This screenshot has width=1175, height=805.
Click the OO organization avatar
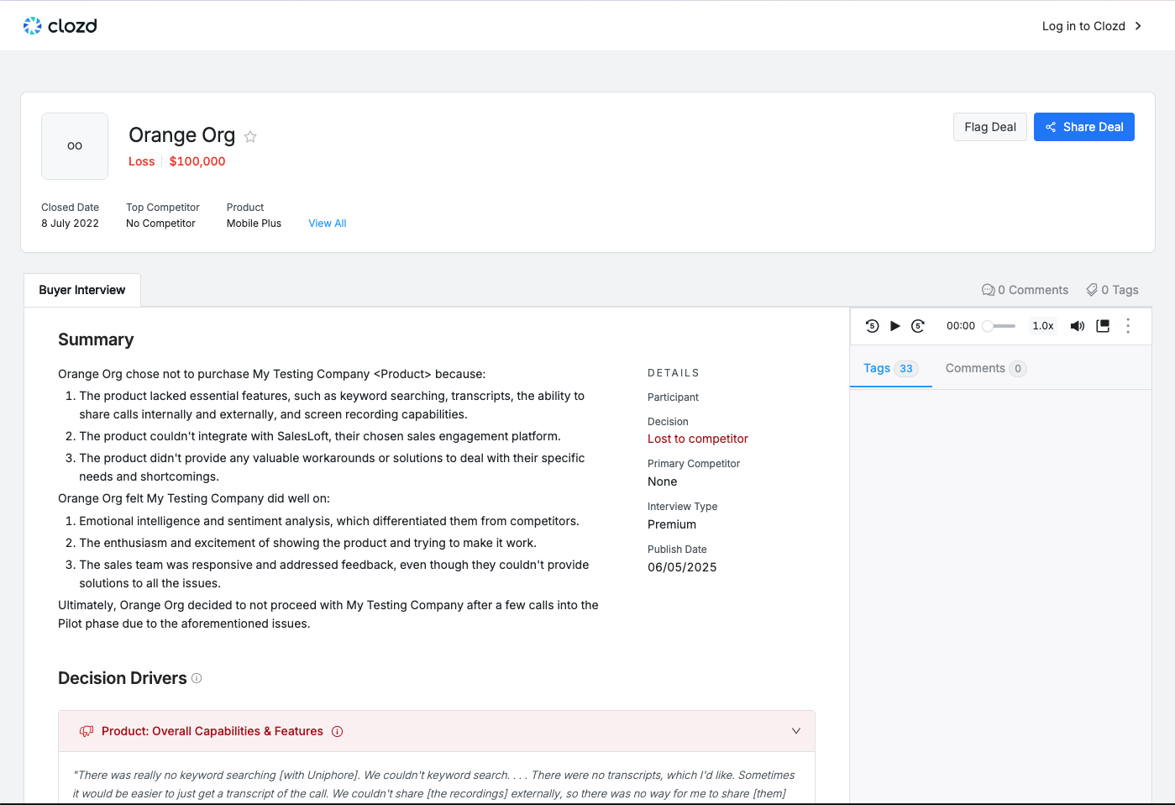(75, 146)
